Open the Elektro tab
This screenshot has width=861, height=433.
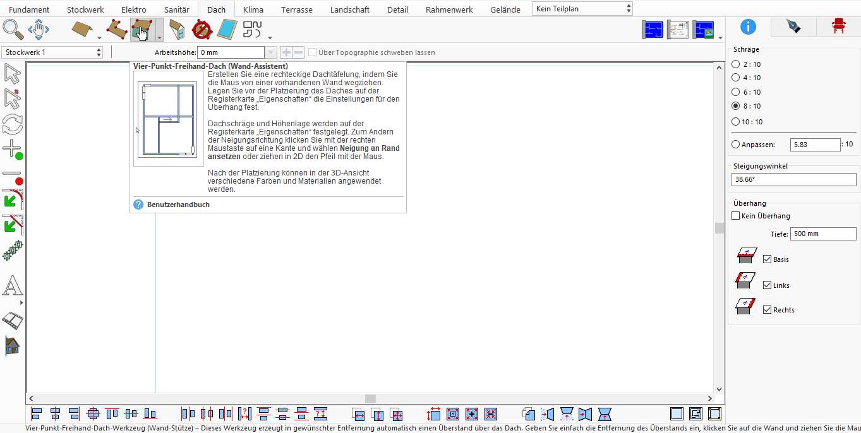134,9
